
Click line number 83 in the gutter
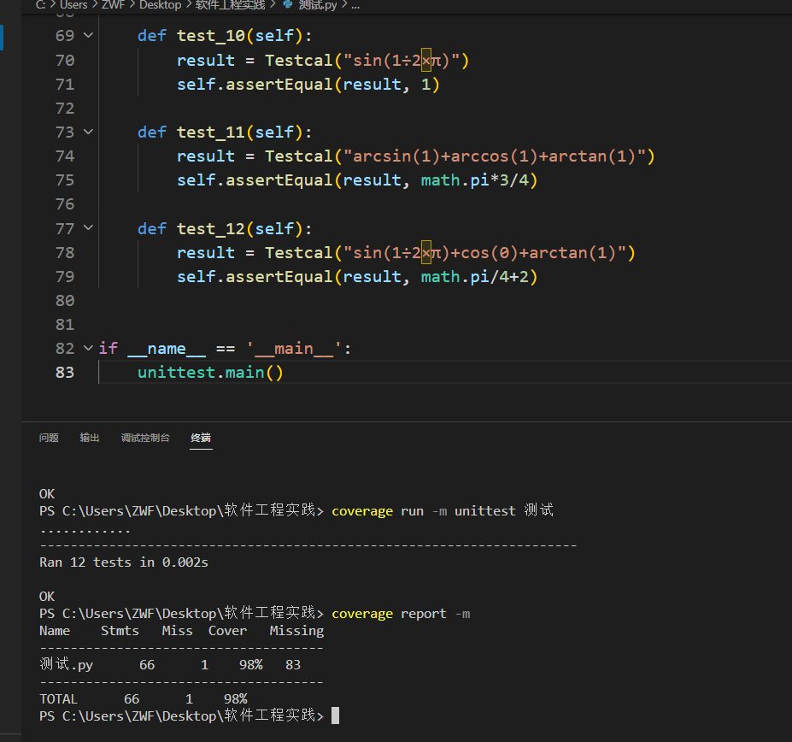click(x=65, y=373)
